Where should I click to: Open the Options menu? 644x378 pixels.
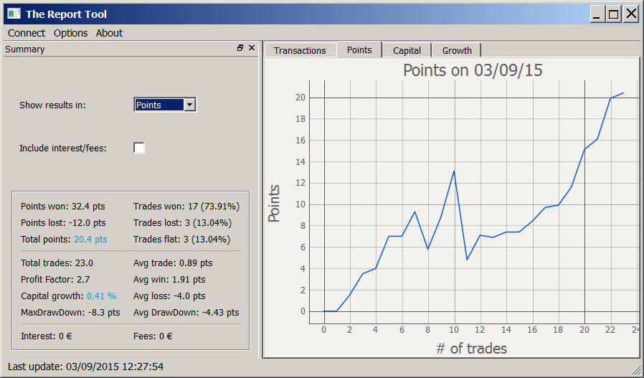pyautogui.click(x=71, y=33)
